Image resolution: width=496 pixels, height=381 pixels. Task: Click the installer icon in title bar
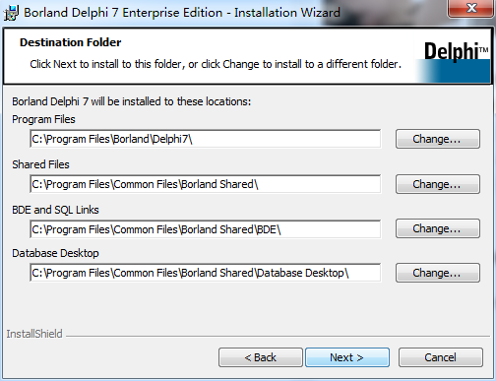tap(11, 13)
